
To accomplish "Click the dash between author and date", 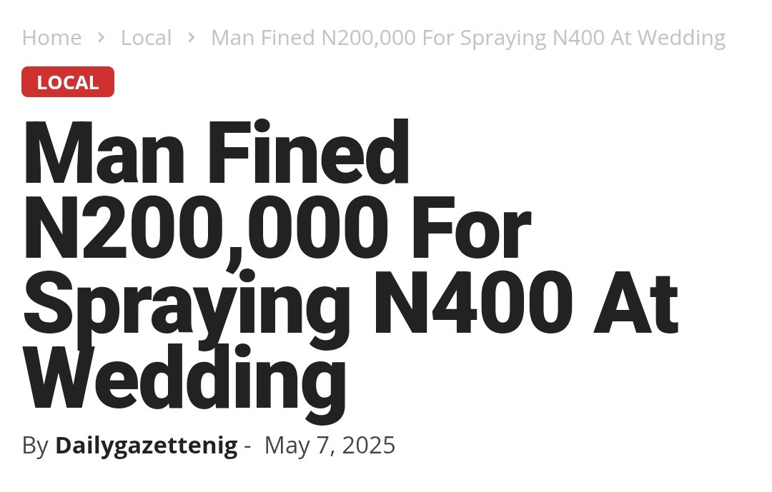I will 247,447.
